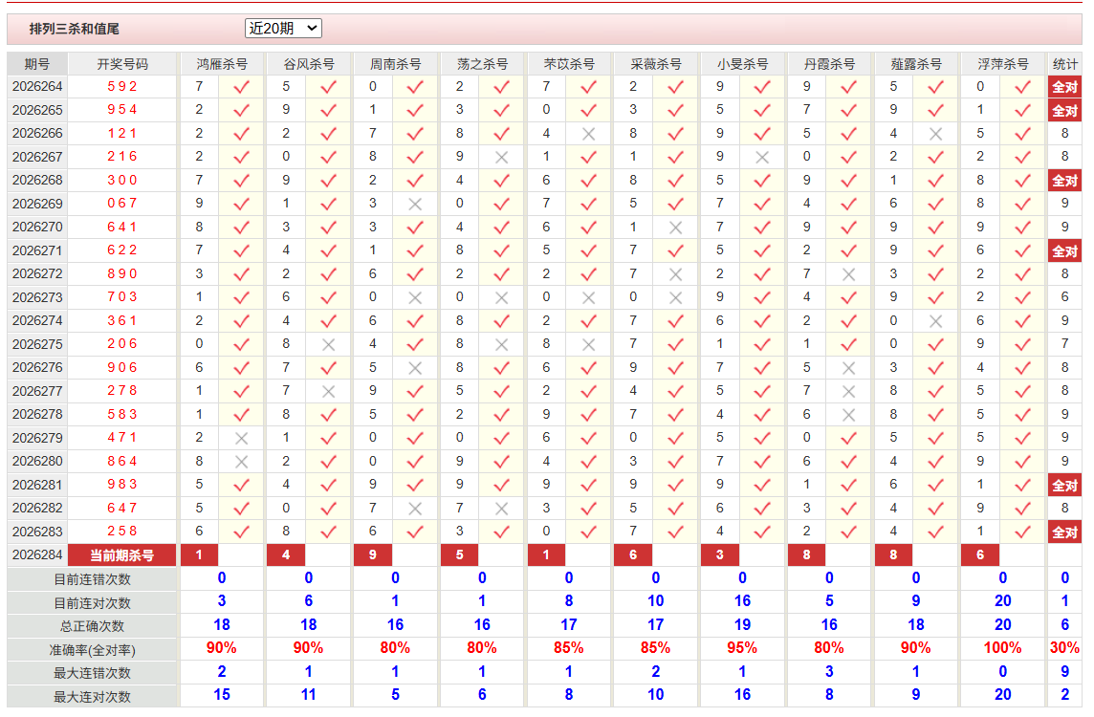1094x717 pixels.
Task: Click the 谷风杀号 column header
Action: point(308,64)
